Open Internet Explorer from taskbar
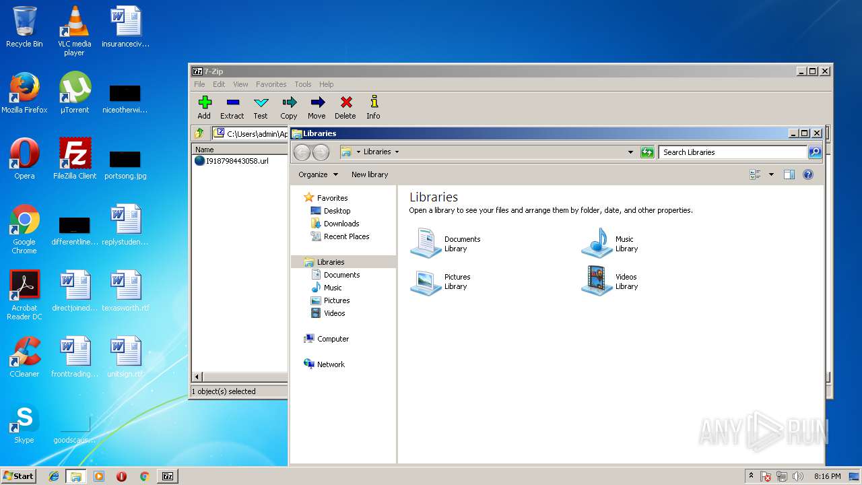 (x=54, y=476)
